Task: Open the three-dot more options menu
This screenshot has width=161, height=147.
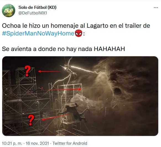Action: (156, 7)
